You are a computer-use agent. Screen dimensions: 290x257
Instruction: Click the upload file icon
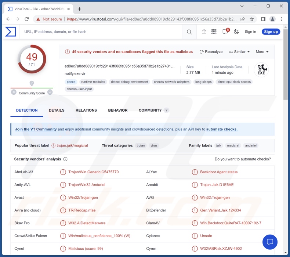204,32
